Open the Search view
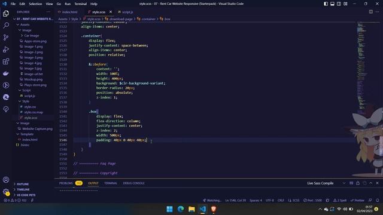 pos(6,25)
